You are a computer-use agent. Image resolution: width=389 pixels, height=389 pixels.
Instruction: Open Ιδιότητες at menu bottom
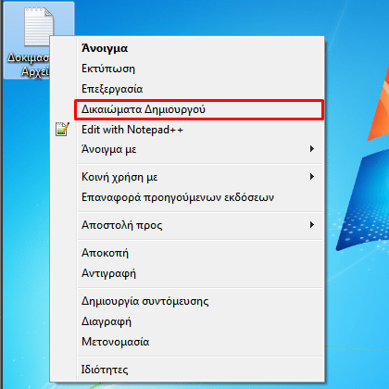[x=105, y=370]
